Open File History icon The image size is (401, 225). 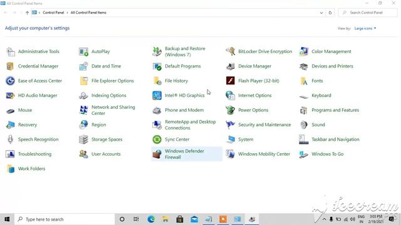(157, 81)
